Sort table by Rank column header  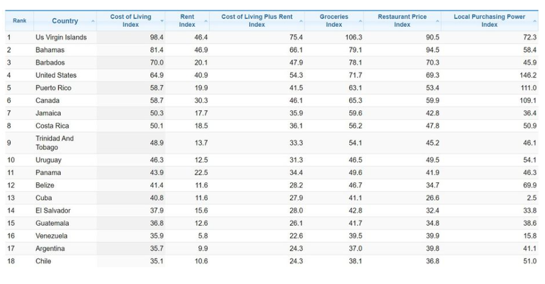[x=20, y=21]
